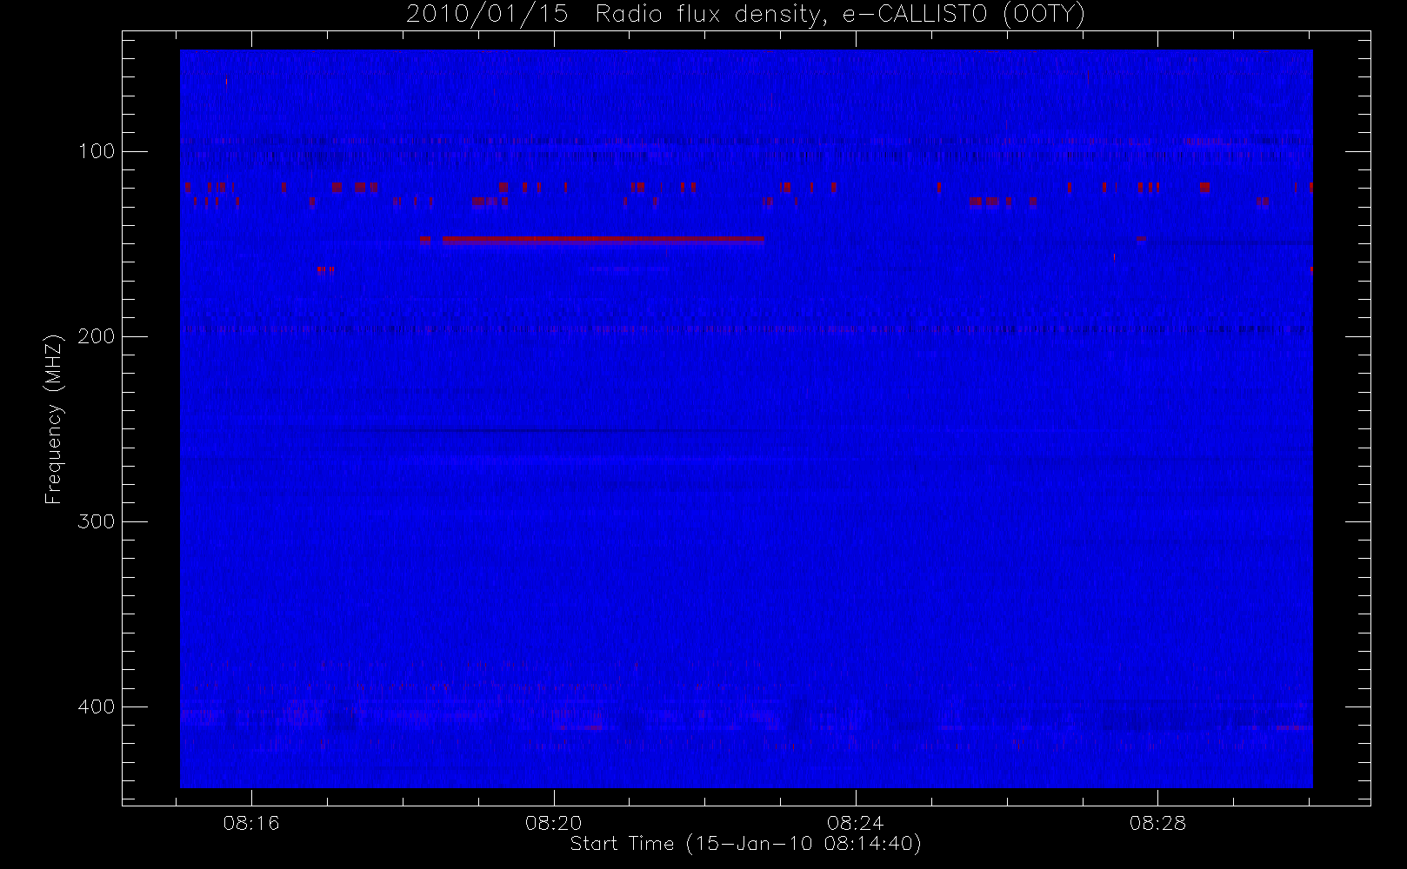Viewport: 1407px width, 869px height.
Task: Click the 08:16 time tick label
Action: coord(251,823)
